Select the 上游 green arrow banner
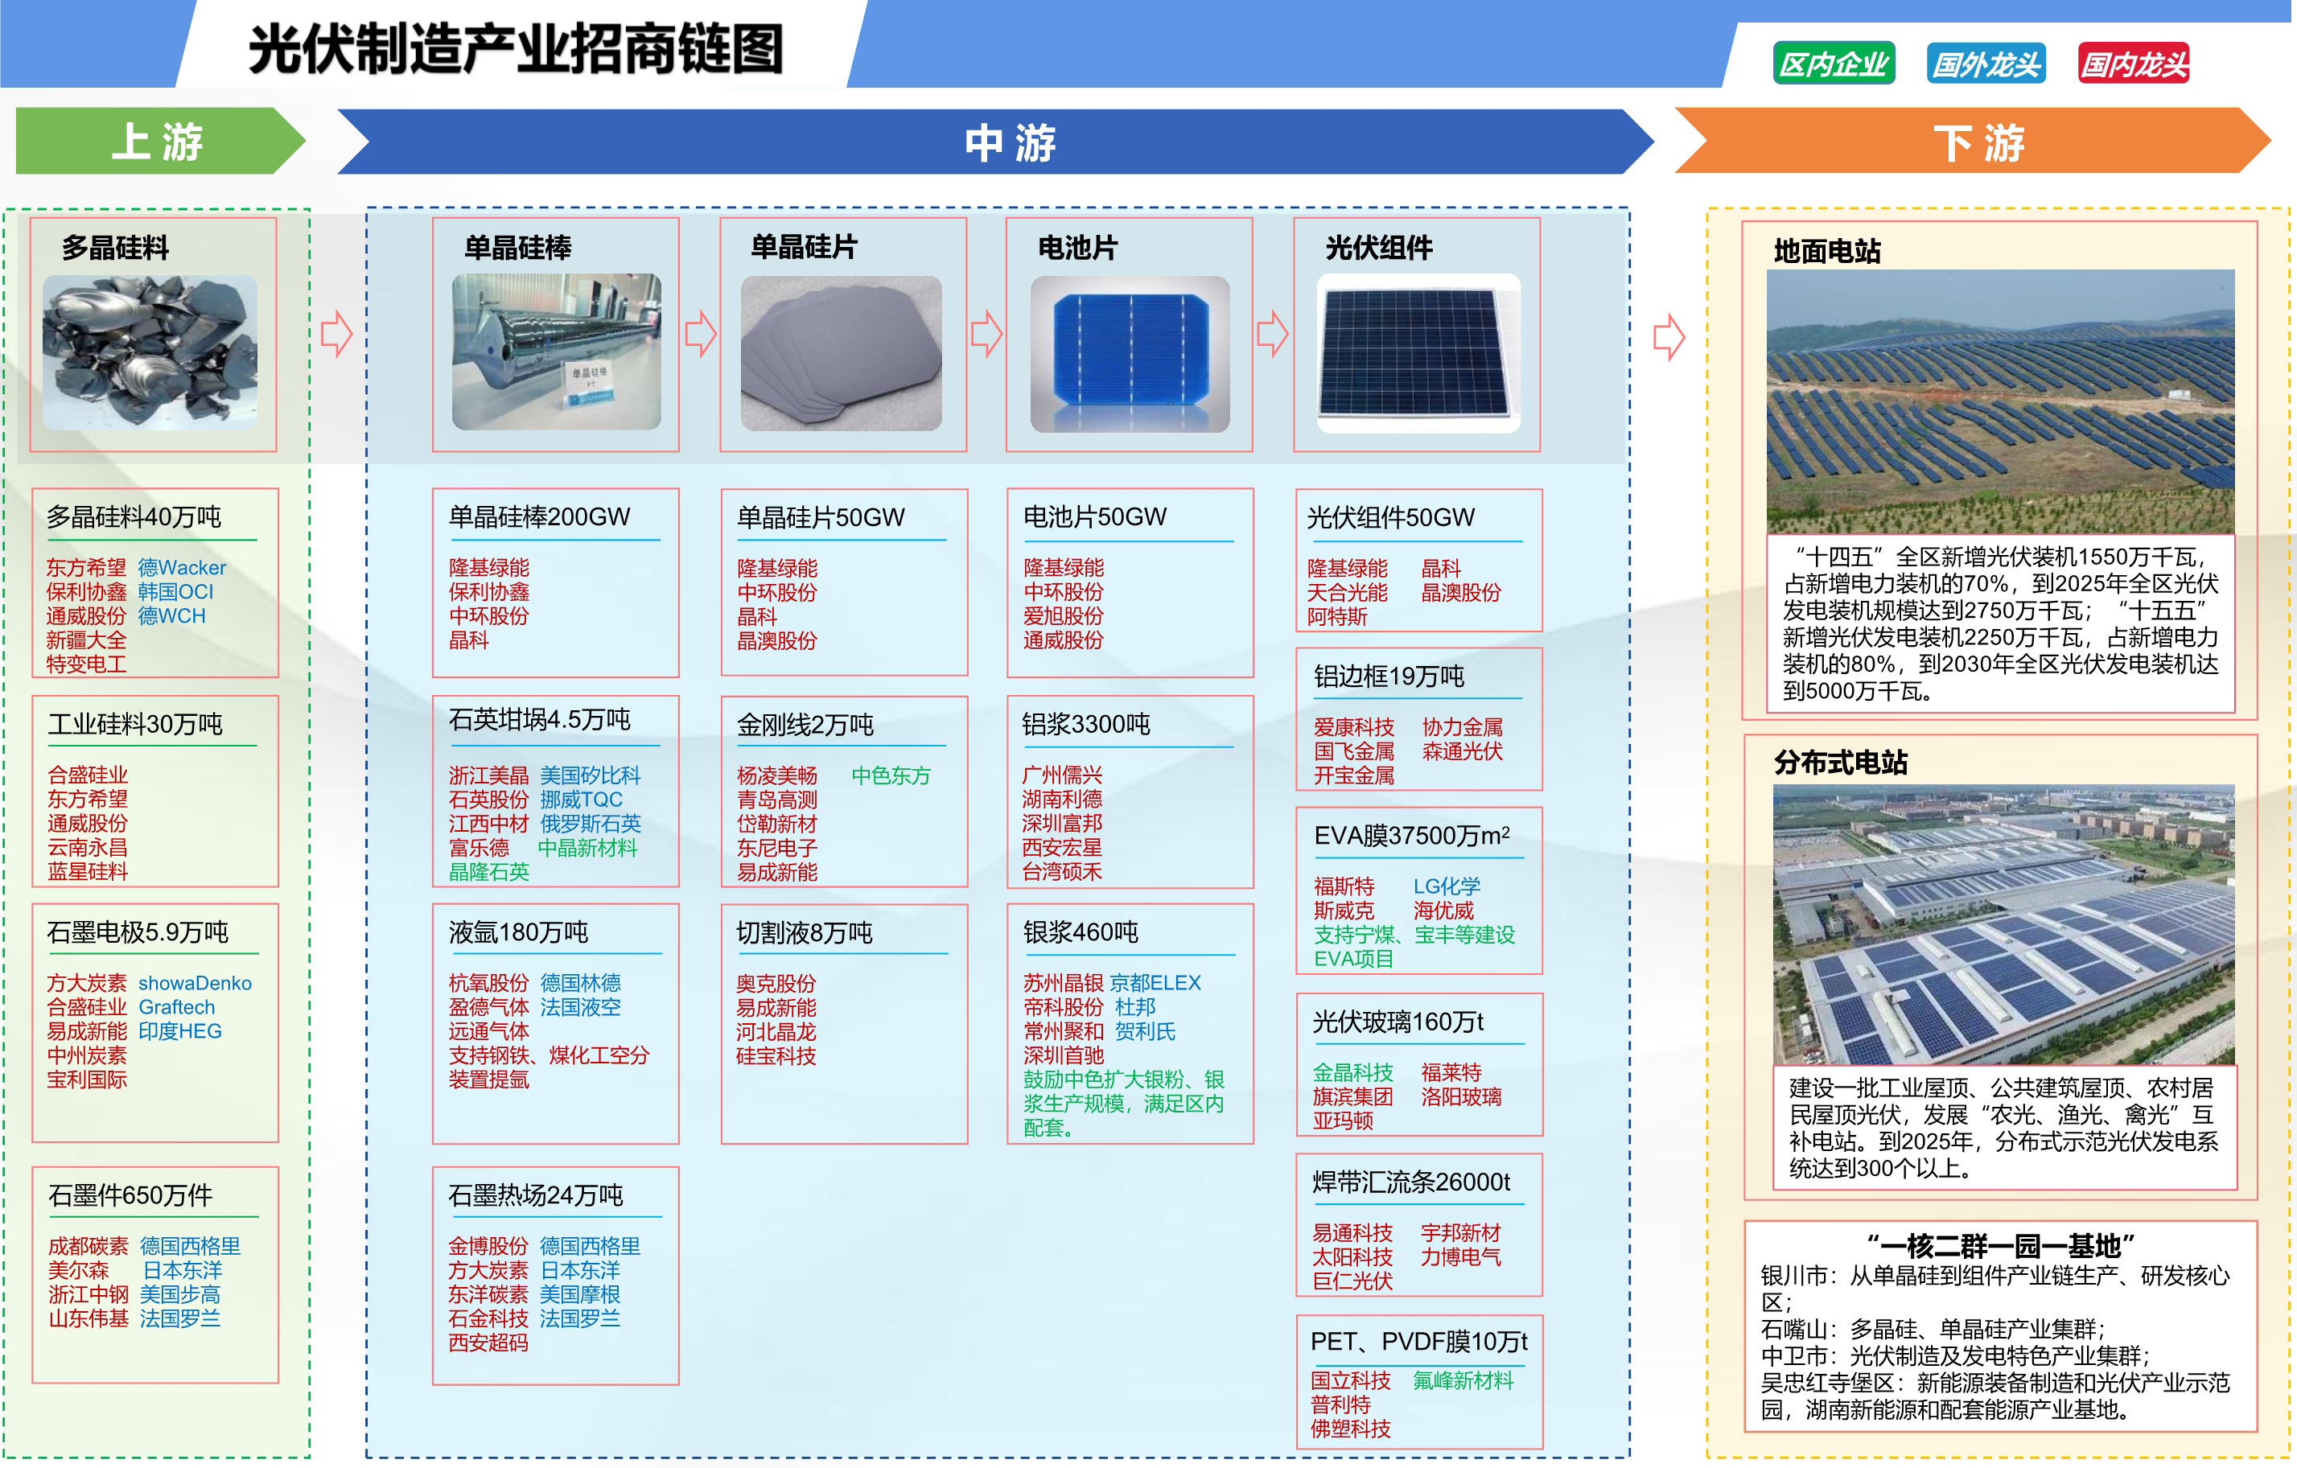 (160, 142)
